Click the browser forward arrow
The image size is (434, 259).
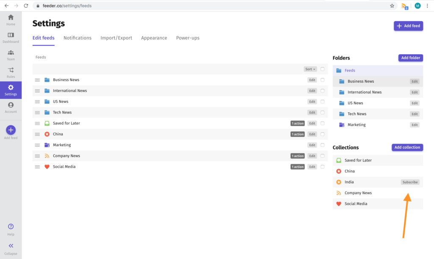(x=16, y=6)
